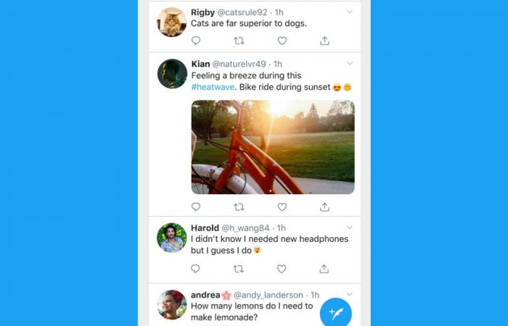Screen dimensions: 508x326
Task: Like Kian's heatwave tweet
Action: [282, 207]
